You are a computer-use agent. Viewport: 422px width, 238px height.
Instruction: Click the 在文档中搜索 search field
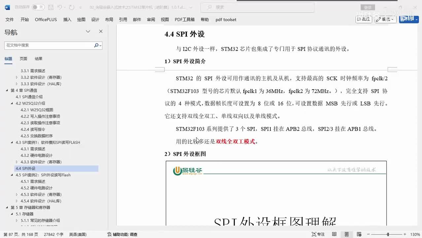tap(49, 45)
